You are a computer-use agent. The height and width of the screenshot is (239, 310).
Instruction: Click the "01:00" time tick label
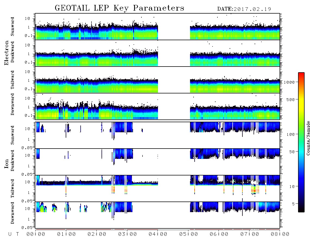click(67, 234)
